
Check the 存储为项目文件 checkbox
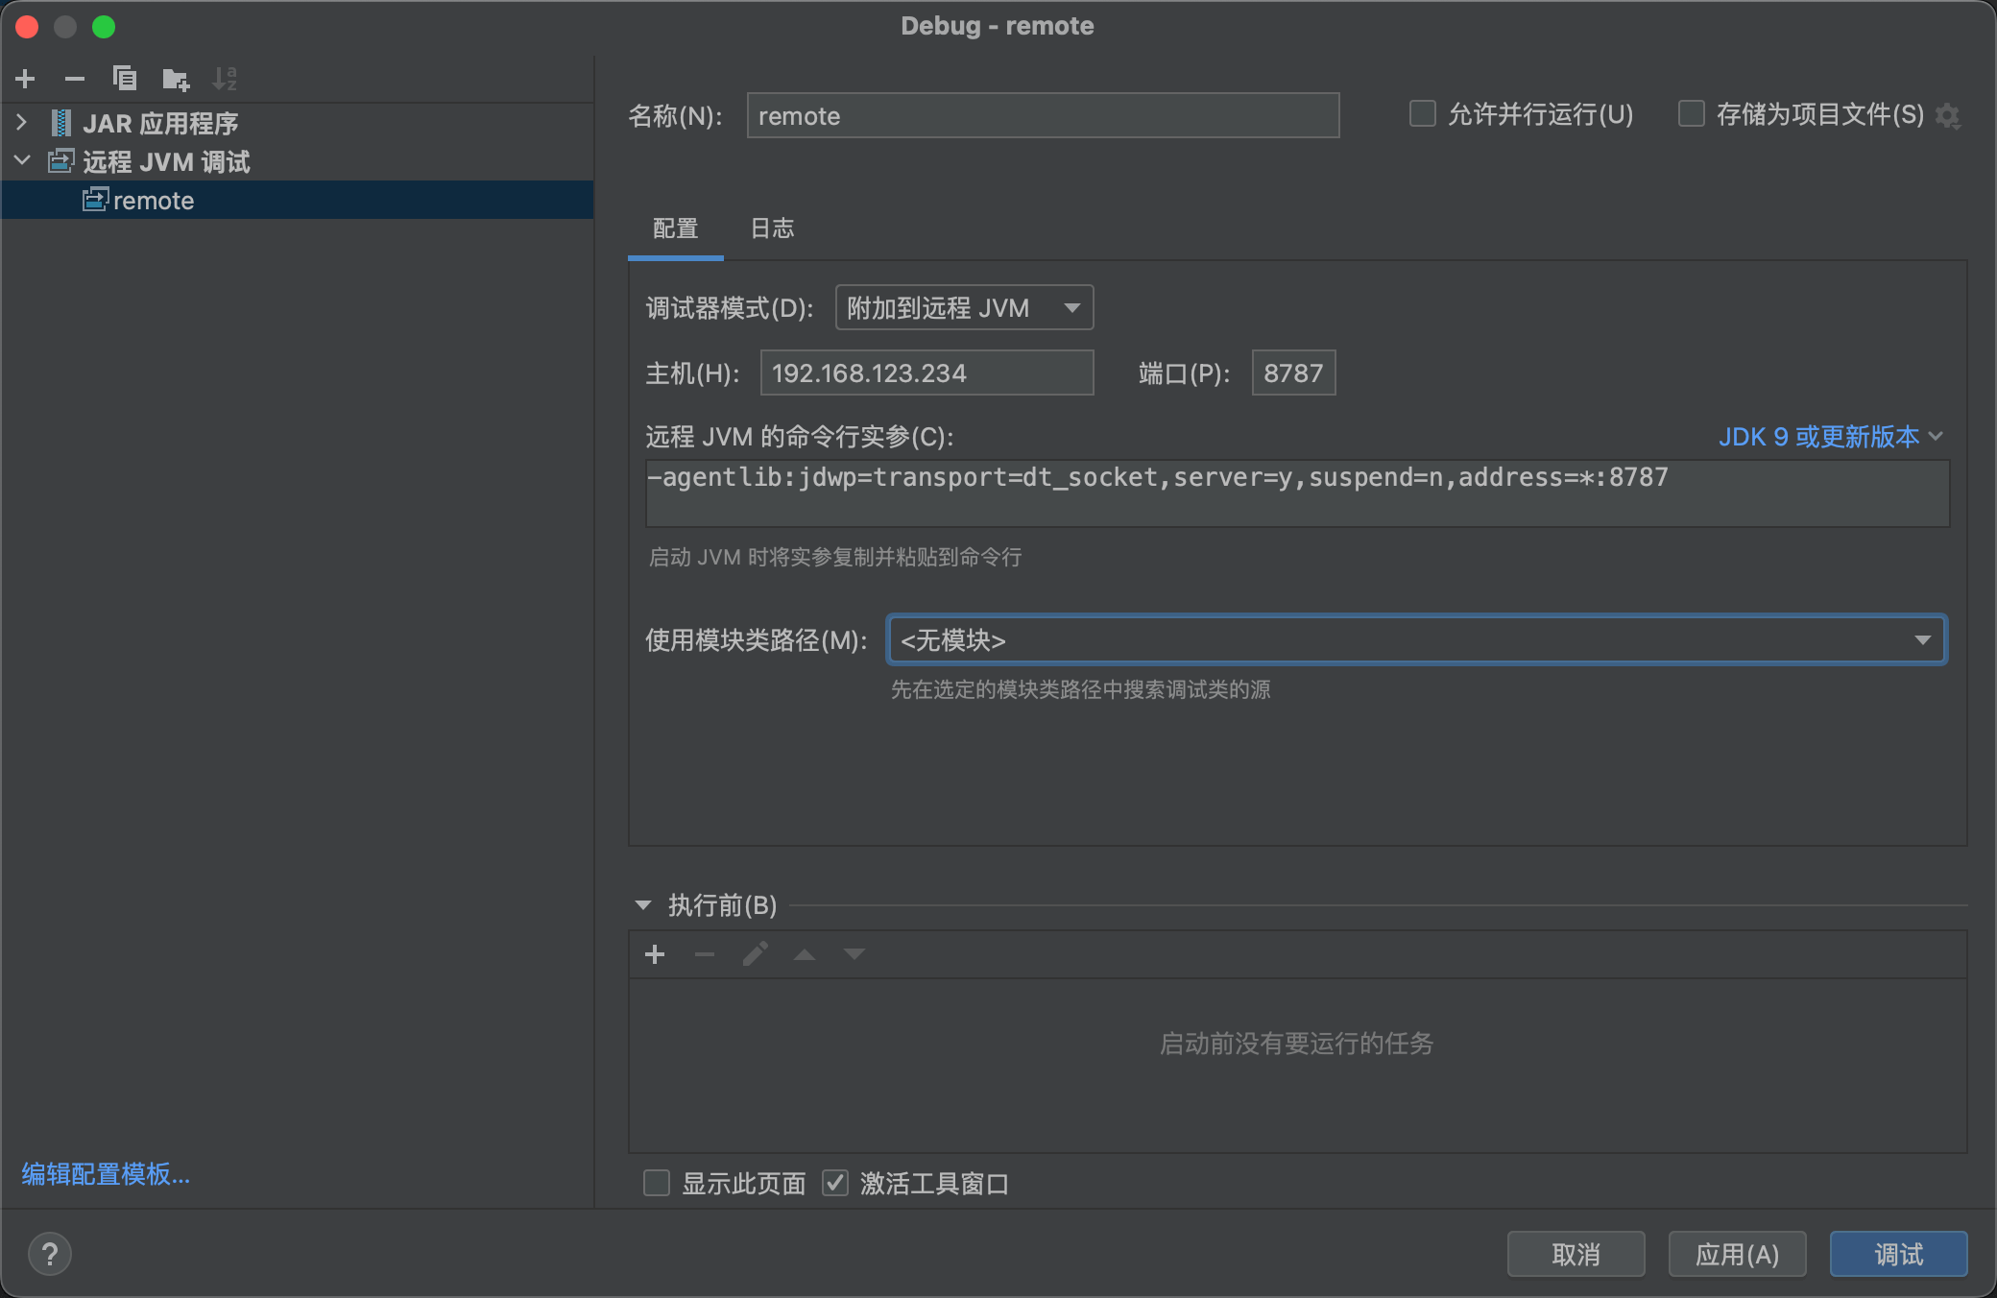pos(1691,114)
